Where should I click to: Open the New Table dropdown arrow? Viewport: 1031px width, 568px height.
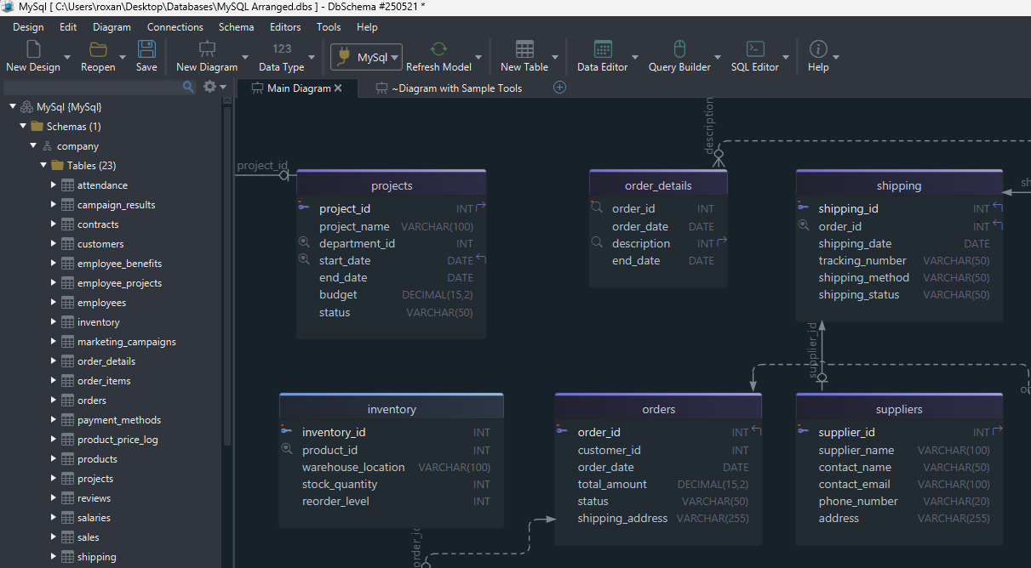click(555, 58)
